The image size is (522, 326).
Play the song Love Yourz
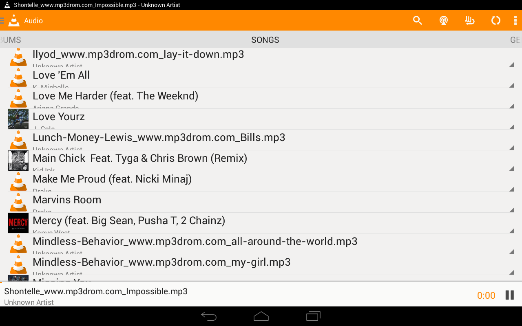(261, 119)
